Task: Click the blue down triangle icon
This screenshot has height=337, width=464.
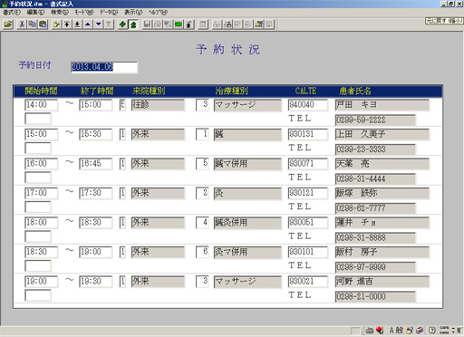Action: coord(98,24)
